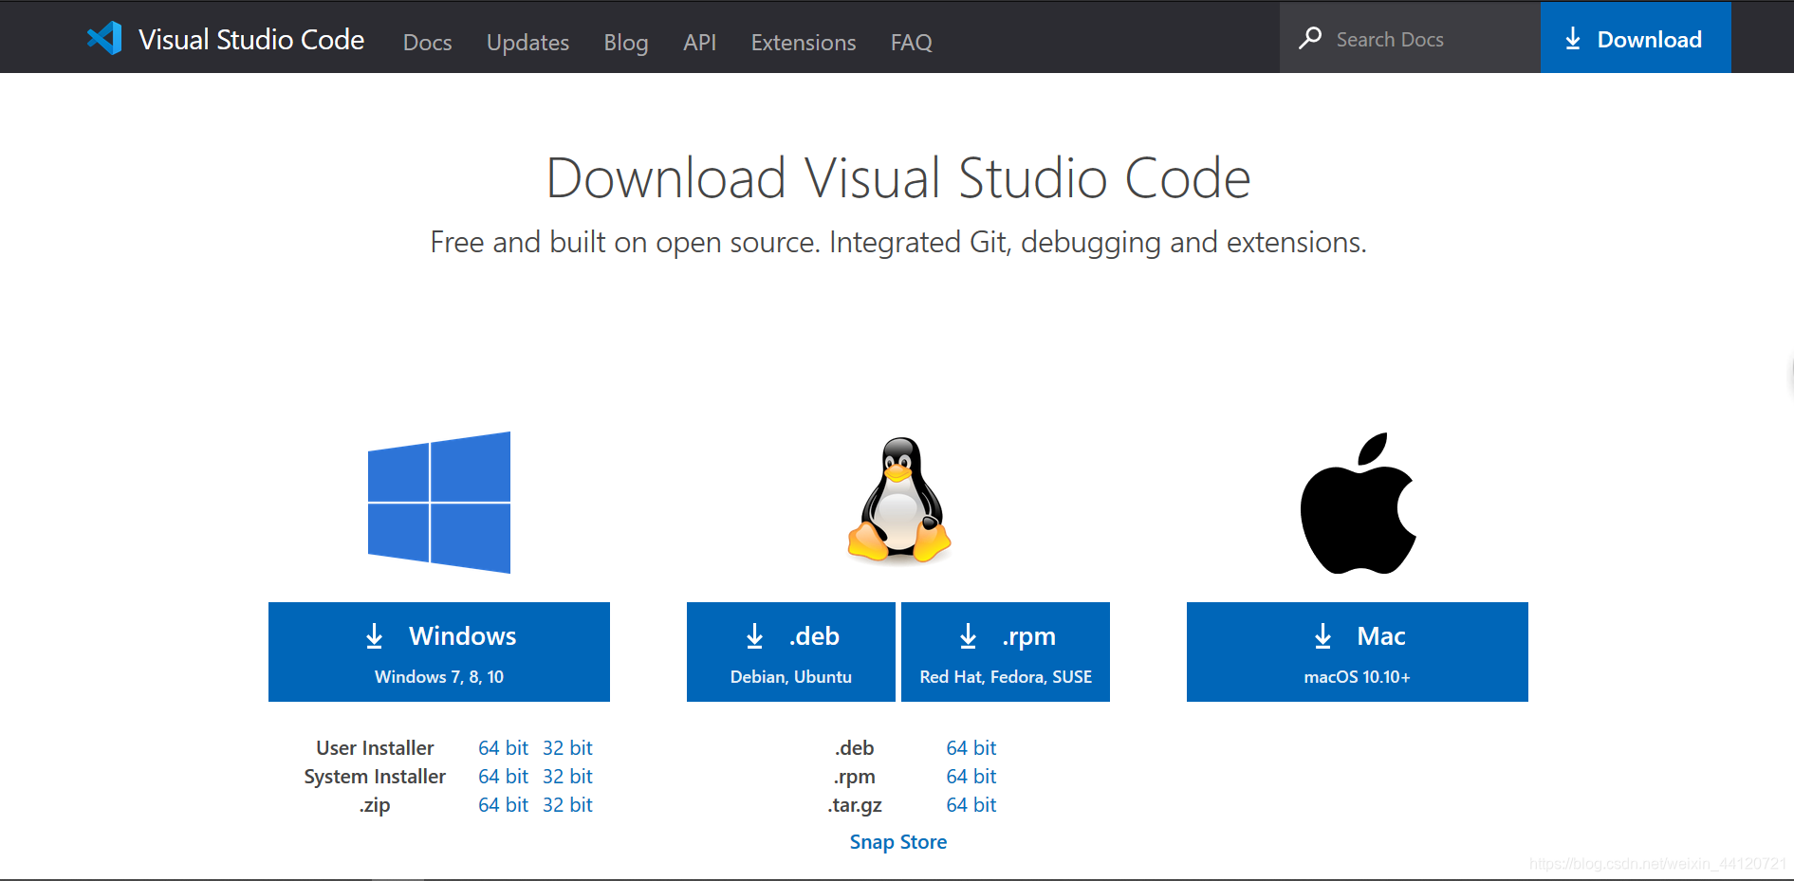Click Linux .deb 64 bit link
Image resolution: width=1794 pixels, height=881 pixels.
point(971,748)
